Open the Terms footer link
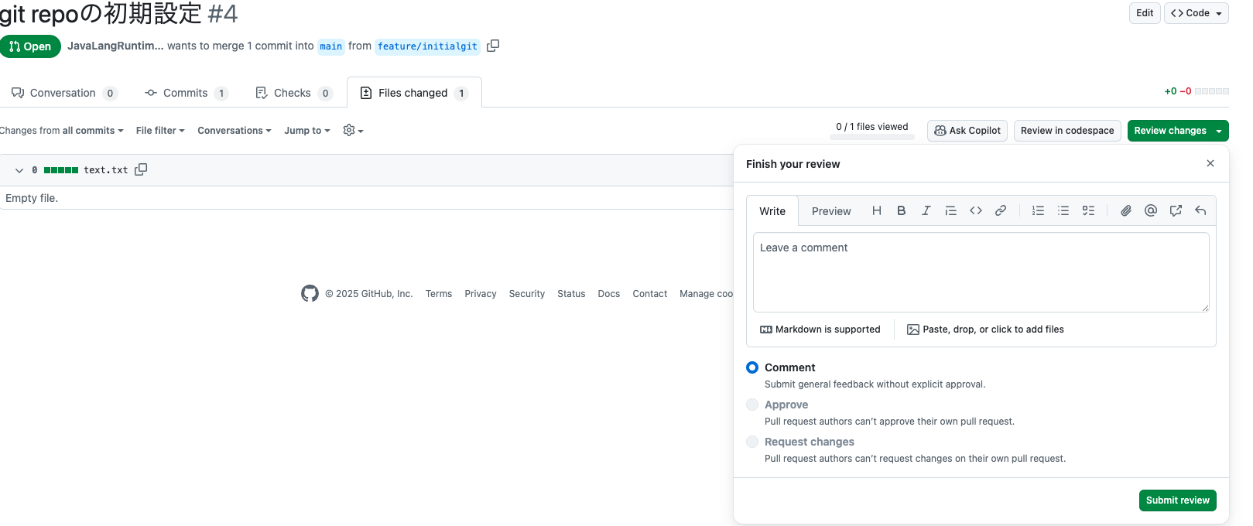The image size is (1253, 526). 439,294
